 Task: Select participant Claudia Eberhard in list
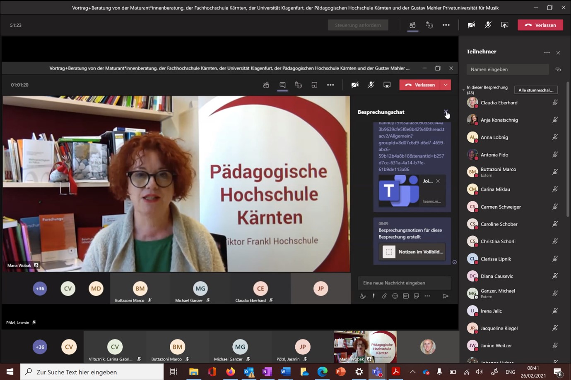coord(513,103)
